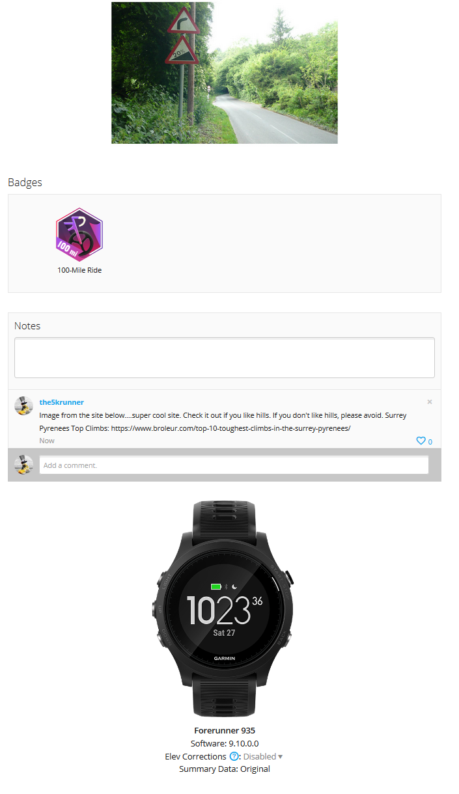
Task: Expand the Elev Corrections Disabled dropdown
Action: [263, 756]
